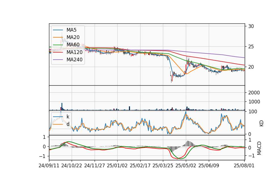
Task: Click the lowest red candlestick in April 2025
Action: 172,79
